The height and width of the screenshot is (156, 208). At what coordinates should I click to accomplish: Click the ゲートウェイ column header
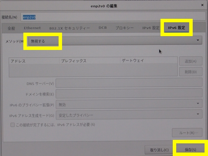pos(149,61)
